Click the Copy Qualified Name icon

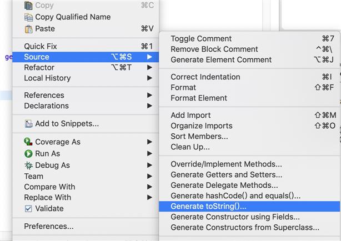(x=28, y=17)
